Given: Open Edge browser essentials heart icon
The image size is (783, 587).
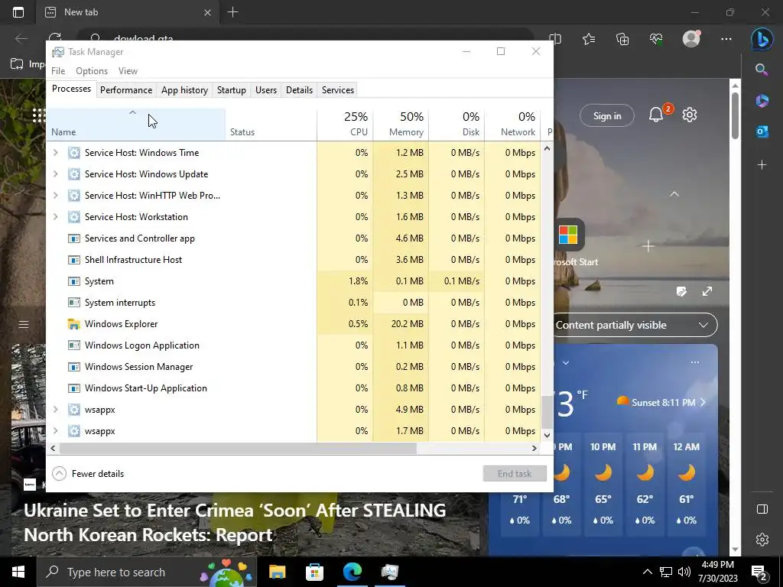Looking at the screenshot, I should point(656,39).
